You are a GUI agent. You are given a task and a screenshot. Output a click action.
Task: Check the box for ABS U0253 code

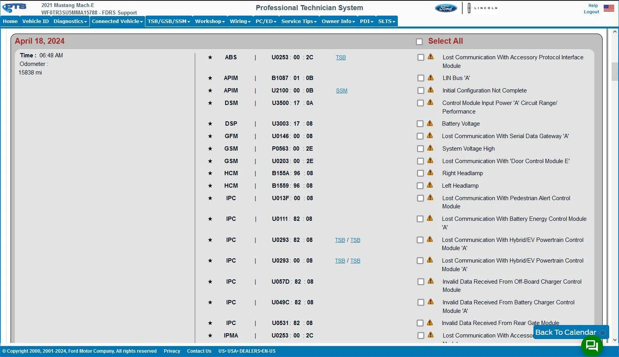pos(420,57)
